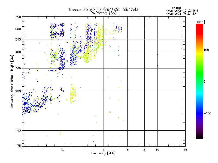Click the colorbar label '100'
This screenshot has height=163, width=218.
click(206, 50)
